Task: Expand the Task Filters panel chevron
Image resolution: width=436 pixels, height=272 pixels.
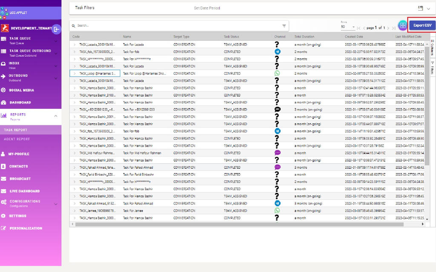Action: point(428,8)
